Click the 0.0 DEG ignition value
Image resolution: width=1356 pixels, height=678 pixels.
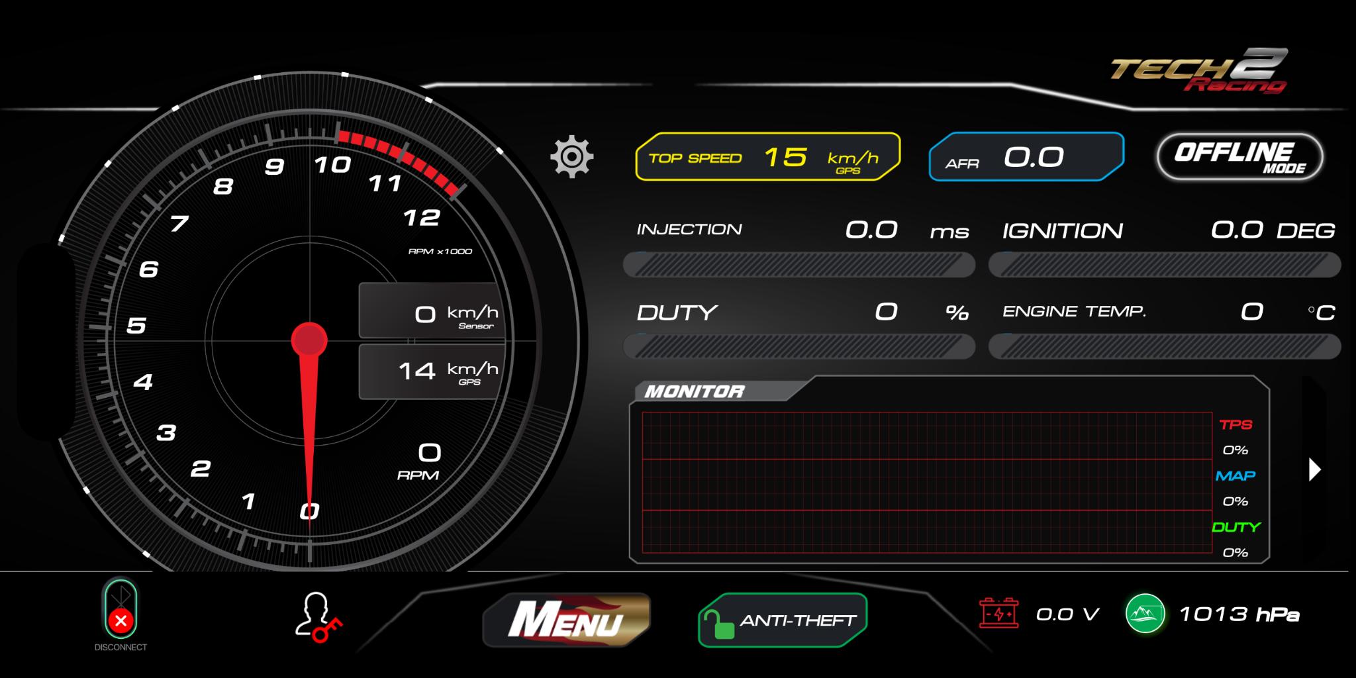coord(1273,230)
